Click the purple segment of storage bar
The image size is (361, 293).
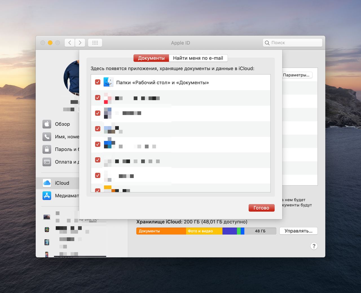[x=230, y=231]
